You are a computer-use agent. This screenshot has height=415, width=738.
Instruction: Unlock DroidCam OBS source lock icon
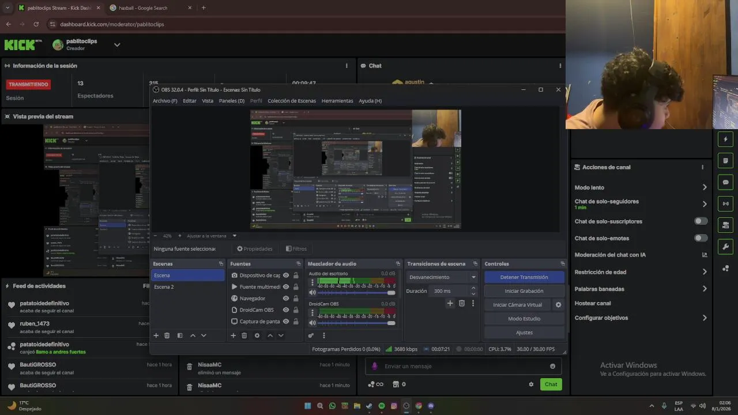[x=296, y=310]
